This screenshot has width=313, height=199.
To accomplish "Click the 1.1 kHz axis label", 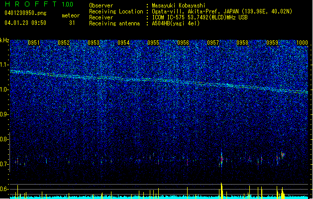I will pos(4,65).
